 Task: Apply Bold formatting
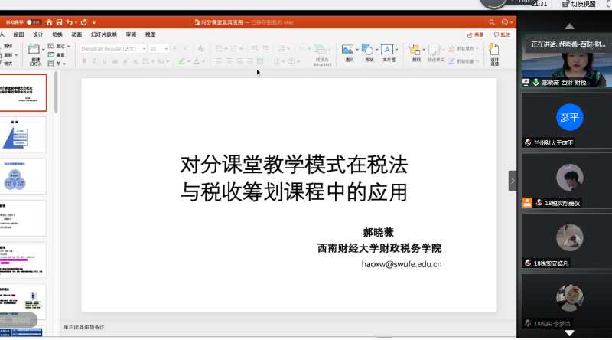tap(84, 61)
